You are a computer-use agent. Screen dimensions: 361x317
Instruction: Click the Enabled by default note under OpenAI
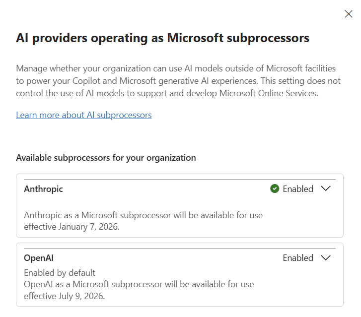pyautogui.click(x=60, y=273)
